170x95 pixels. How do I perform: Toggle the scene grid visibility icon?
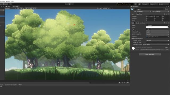point(33,8)
